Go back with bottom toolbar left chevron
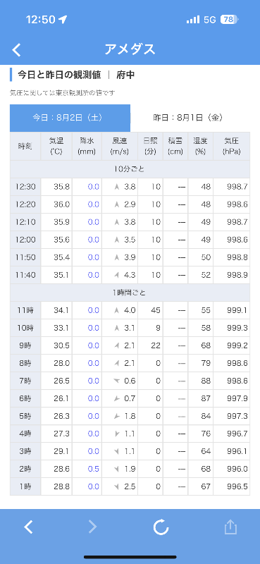The image size is (260, 564). tap(28, 527)
